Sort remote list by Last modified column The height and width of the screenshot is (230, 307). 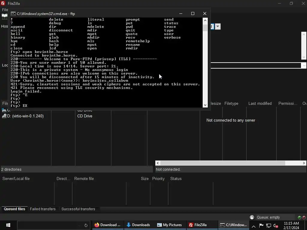point(260,103)
